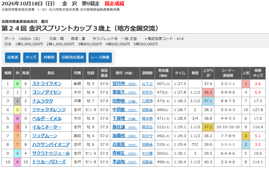
Task: Click the 単勝オッズ column header
Action: [x=258, y=73]
